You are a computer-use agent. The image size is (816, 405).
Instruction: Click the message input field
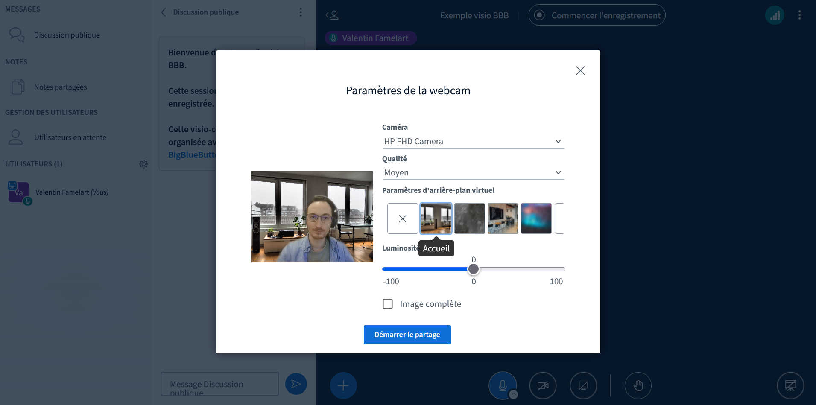pyautogui.click(x=219, y=384)
